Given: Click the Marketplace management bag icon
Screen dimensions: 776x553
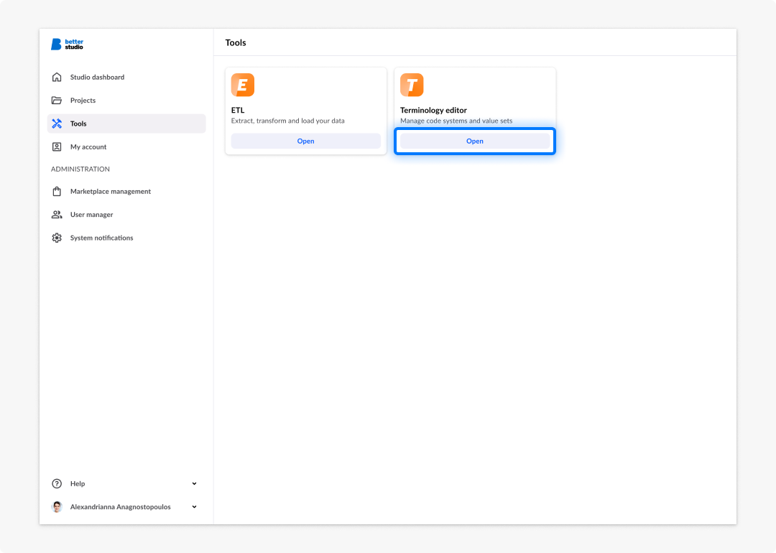Looking at the screenshot, I should point(57,192).
